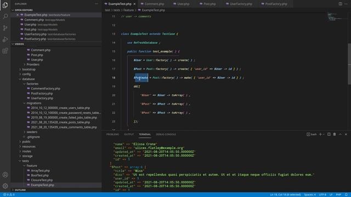Expand the public folder

[x=26, y=142]
